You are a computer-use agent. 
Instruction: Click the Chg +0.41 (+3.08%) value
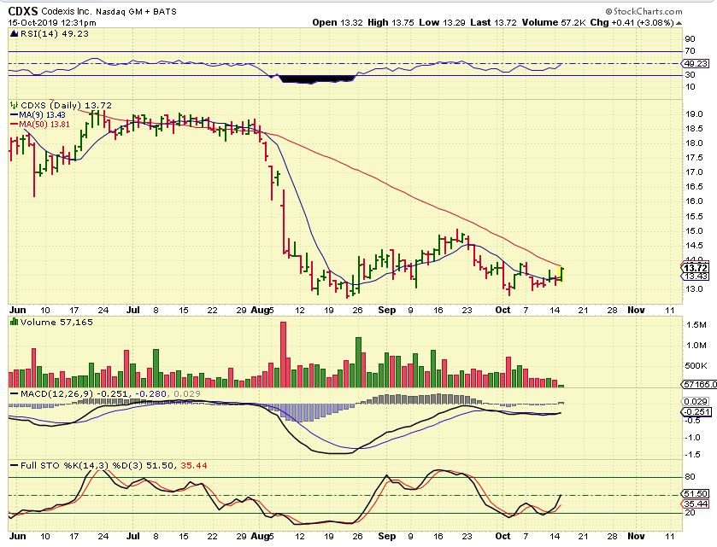632,22
